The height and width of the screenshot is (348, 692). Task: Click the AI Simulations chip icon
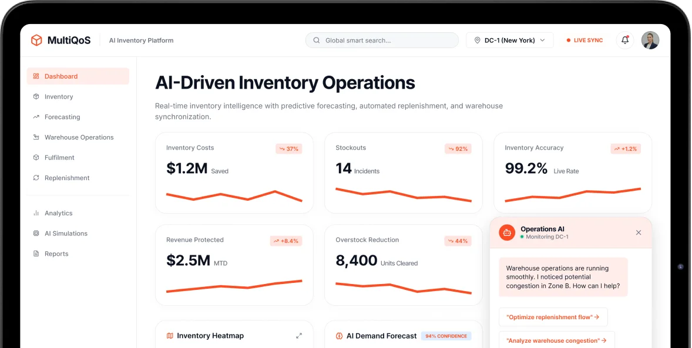[x=36, y=234]
